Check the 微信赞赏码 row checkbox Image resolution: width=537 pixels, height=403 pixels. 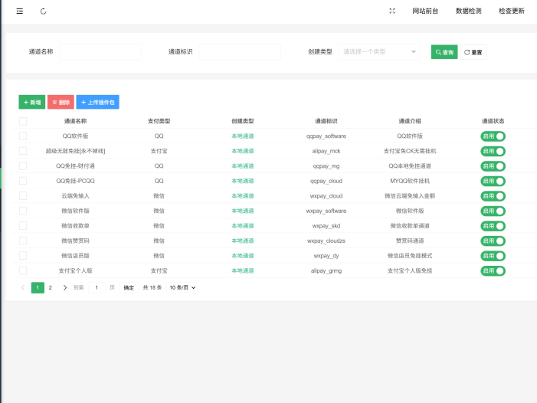pos(23,241)
